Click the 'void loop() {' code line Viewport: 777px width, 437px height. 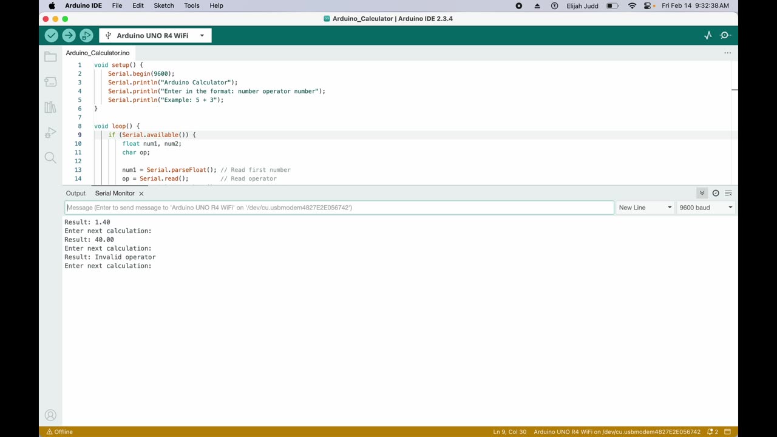pyautogui.click(x=117, y=126)
